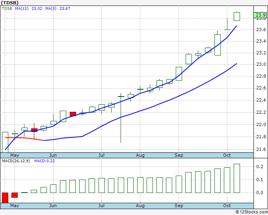Click the MACD(26,12,9) indicator label
This screenshot has width=268, height=215.
tap(16, 161)
